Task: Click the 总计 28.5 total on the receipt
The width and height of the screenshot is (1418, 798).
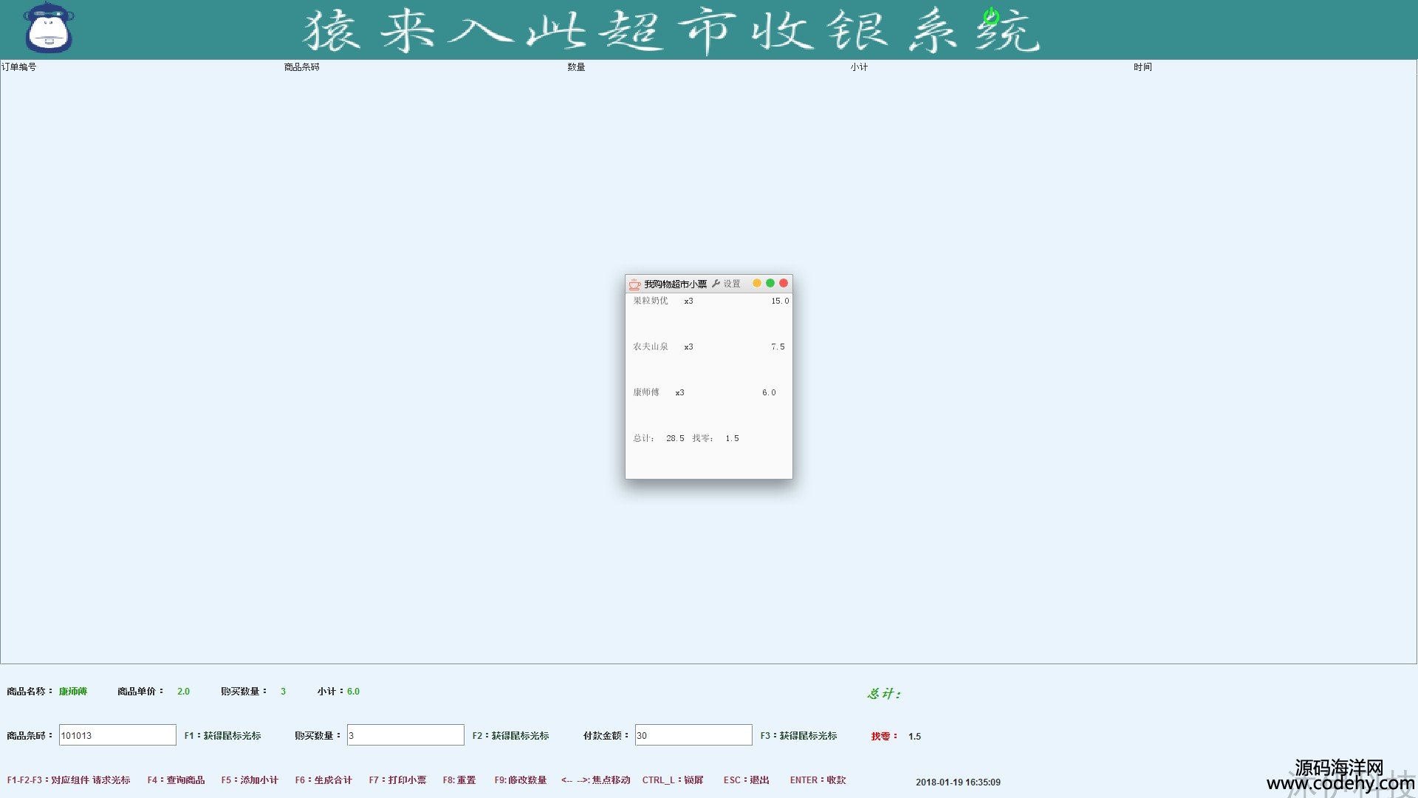Action: point(659,438)
